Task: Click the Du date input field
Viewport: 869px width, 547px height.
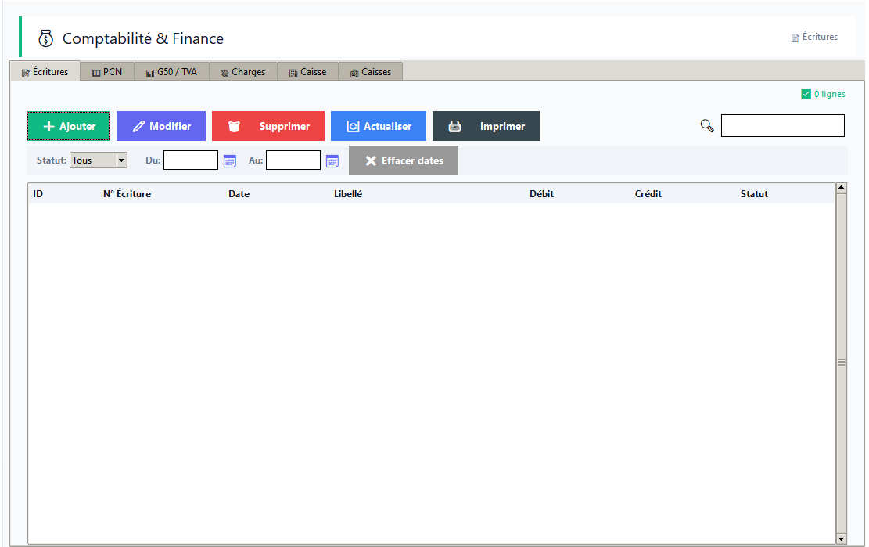Action: [x=191, y=160]
